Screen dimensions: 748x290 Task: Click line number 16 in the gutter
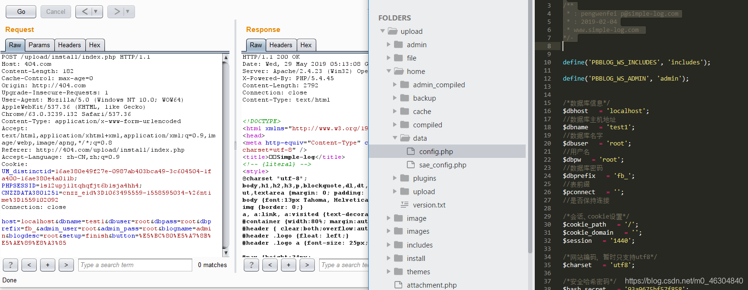point(548,111)
